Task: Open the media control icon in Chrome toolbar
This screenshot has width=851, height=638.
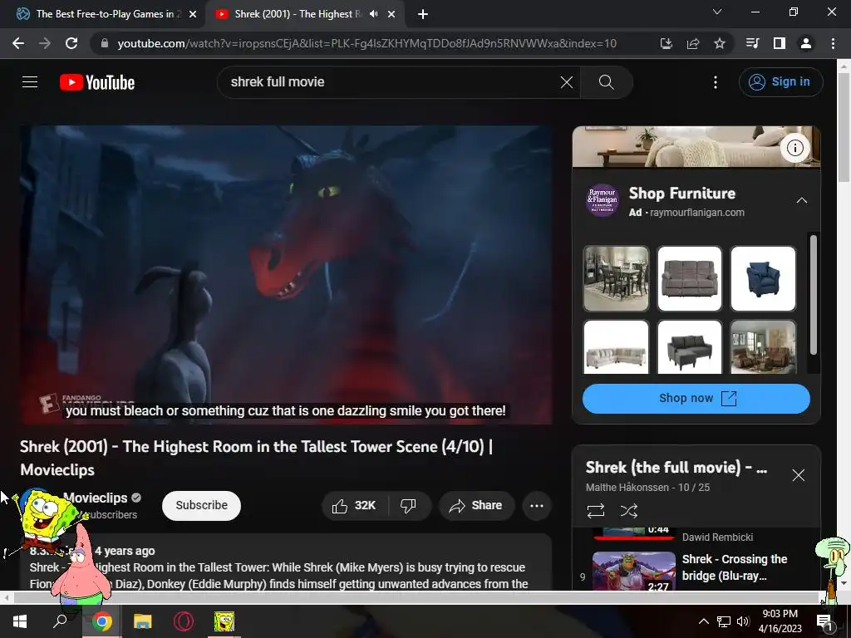Action: (752, 43)
